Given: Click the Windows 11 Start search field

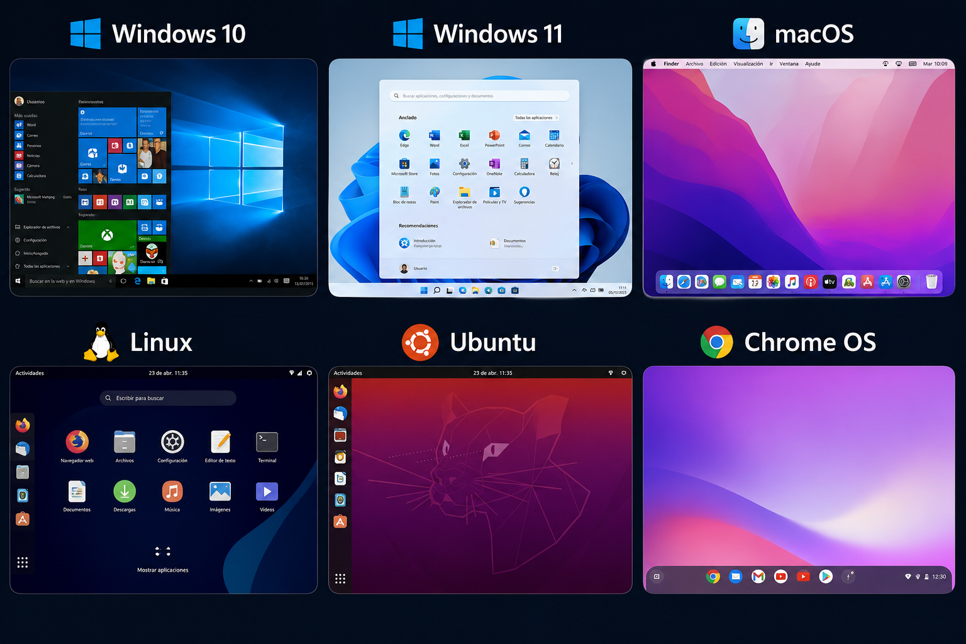Looking at the screenshot, I should coord(479,96).
